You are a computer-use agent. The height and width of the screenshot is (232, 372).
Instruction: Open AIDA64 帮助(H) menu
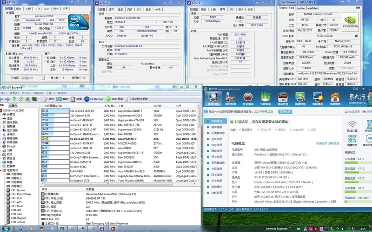(62, 93)
